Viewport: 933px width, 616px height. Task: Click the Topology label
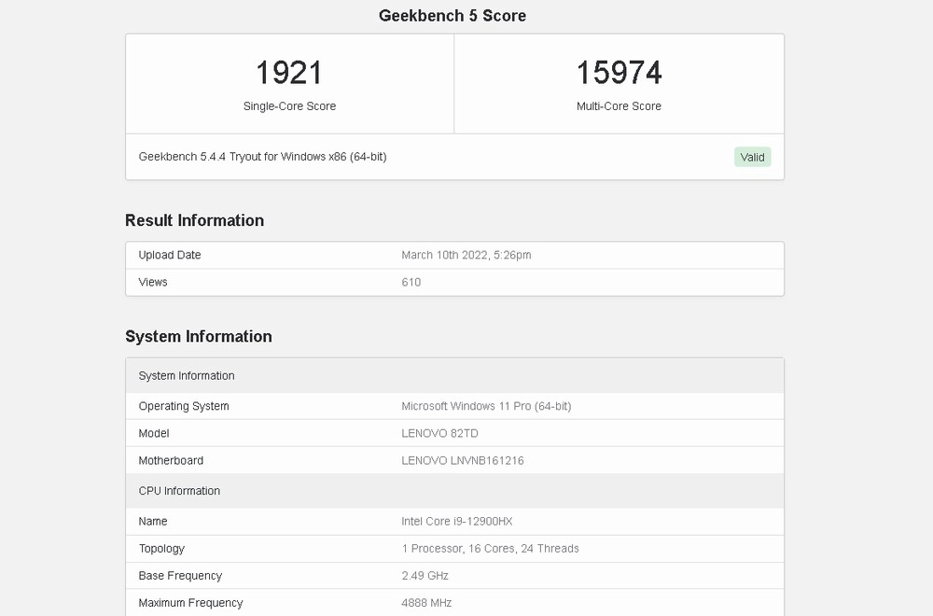[161, 548]
